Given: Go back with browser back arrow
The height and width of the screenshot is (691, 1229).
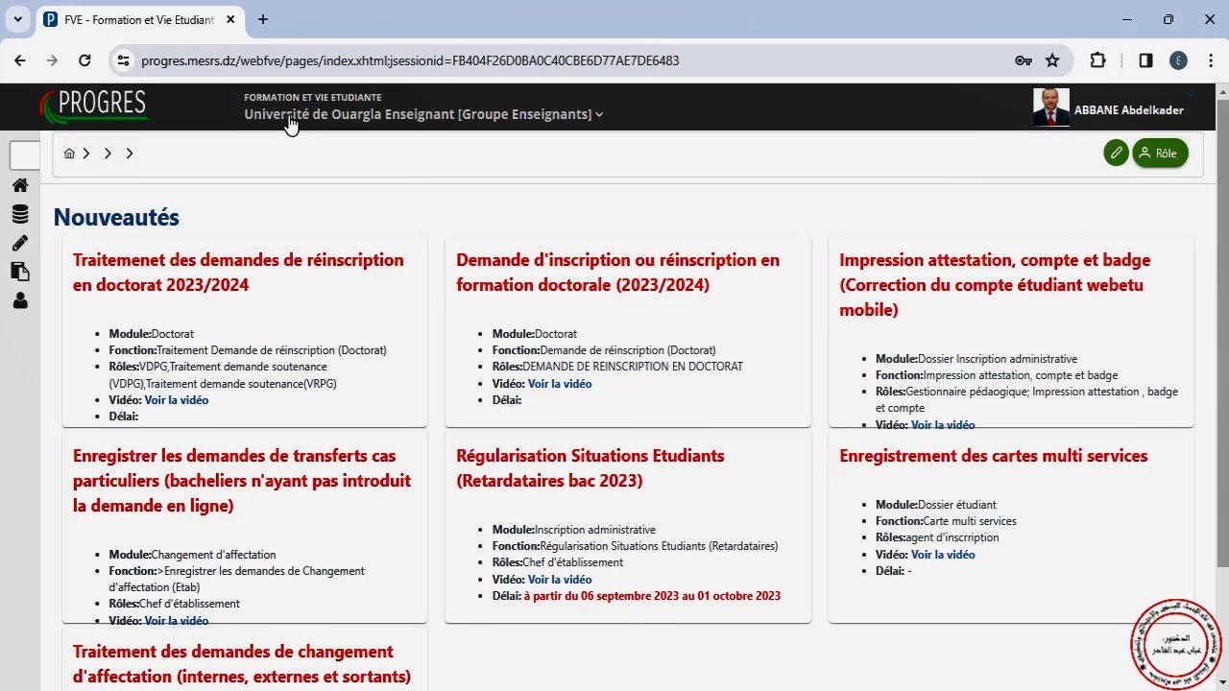Looking at the screenshot, I should (x=20, y=60).
